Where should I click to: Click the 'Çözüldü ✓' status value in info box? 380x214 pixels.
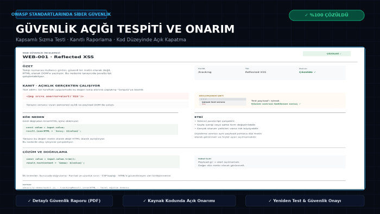(307, 72)
